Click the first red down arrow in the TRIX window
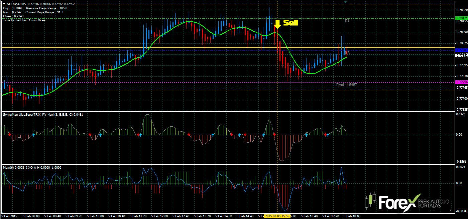The image size is (468, 219). point(10,134)
